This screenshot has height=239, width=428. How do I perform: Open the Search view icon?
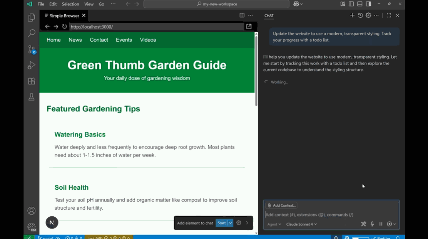point(32,34)
